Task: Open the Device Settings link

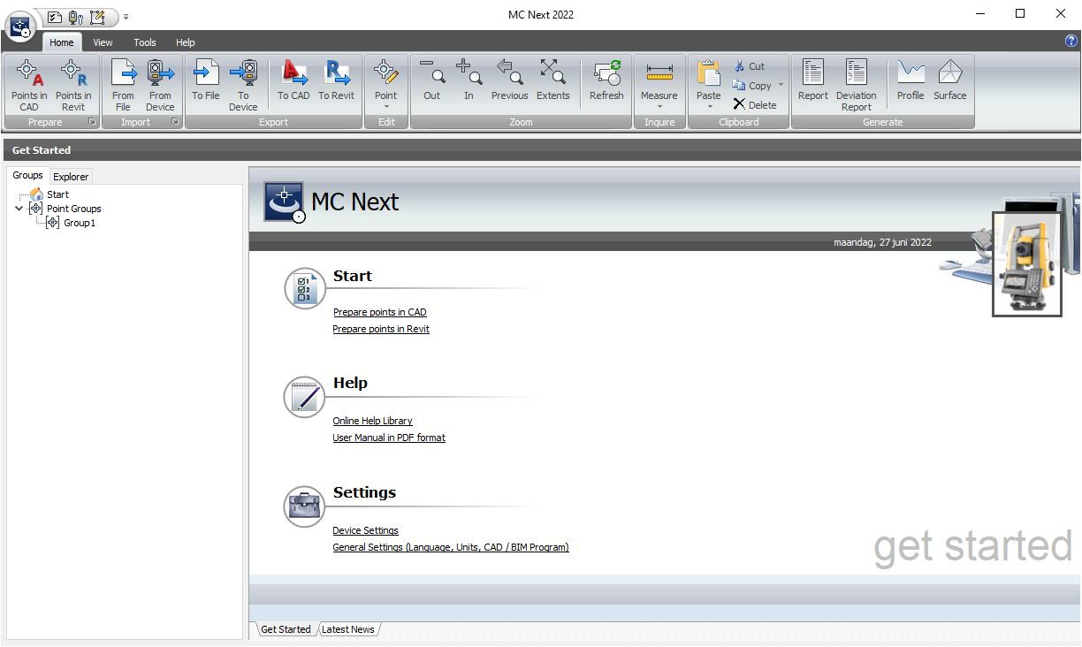Action: pos(365,530)
